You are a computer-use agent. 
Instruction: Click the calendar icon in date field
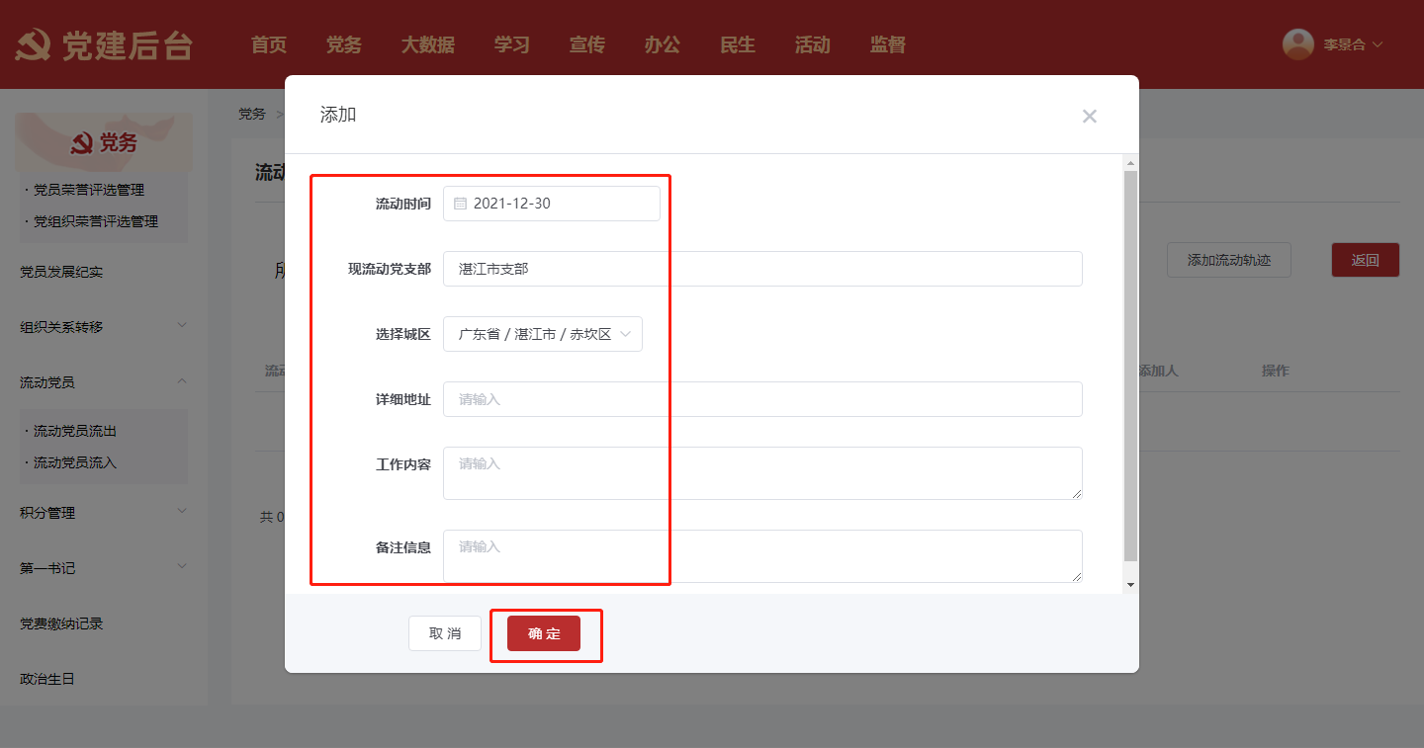pyautogui.click(x=460, y=204)
